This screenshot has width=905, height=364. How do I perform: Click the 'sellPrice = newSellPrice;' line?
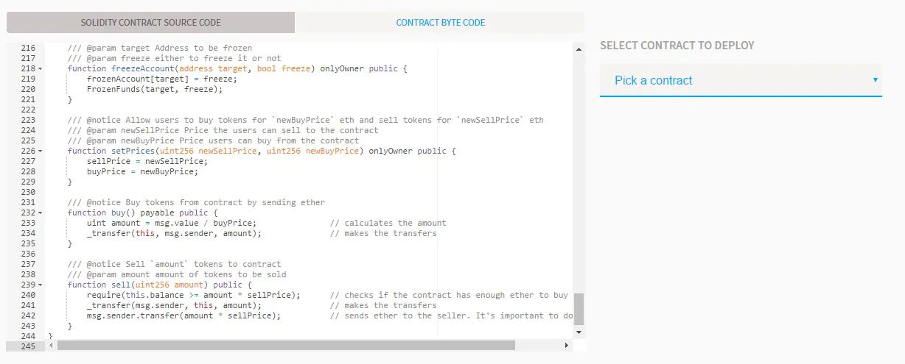pos(147,161)
